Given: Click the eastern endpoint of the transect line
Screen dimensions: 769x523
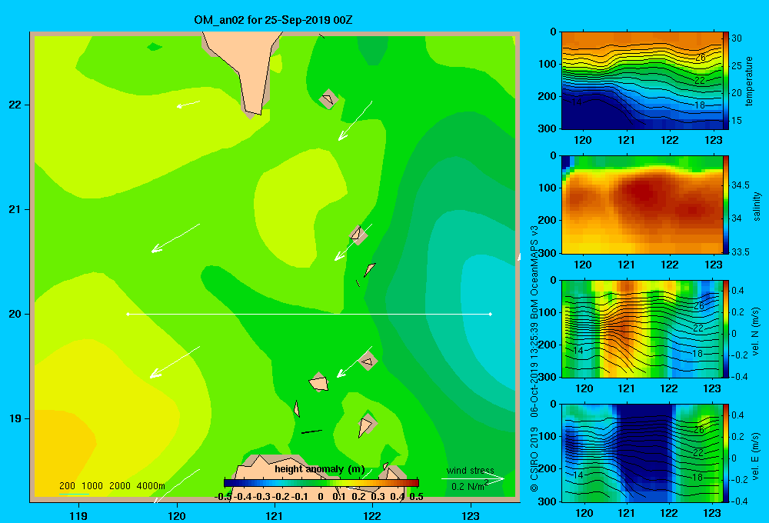Looking at the screenshot, I should coord(491,314).
